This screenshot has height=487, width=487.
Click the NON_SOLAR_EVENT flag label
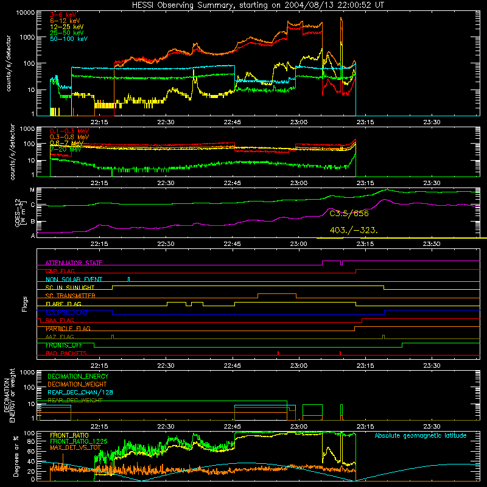(74, 279)
